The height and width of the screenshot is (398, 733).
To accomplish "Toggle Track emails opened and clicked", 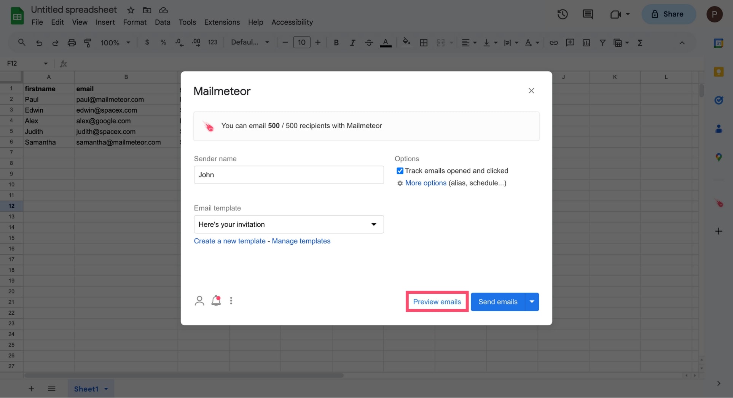I will coord(400,171).
